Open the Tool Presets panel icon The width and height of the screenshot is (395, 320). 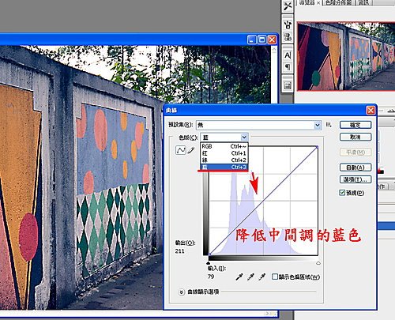(288, 6)
